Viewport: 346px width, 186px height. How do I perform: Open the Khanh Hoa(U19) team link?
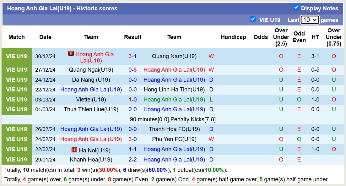(x=91, y=160)
